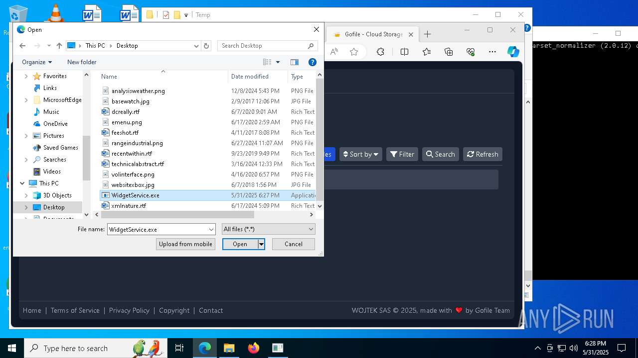Screen dimensions: 638x358
Task: Open Edge Collections icon
Action: (x=449, y=52)
